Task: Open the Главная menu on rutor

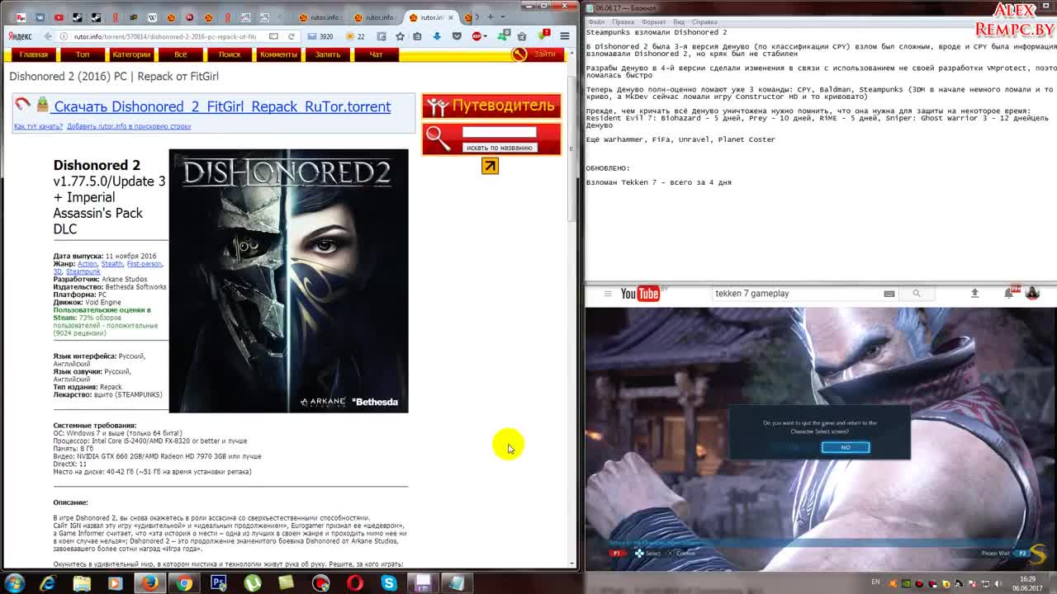Action: click(34, 54)
